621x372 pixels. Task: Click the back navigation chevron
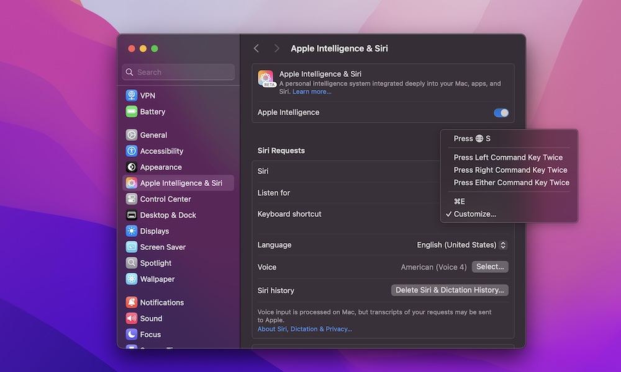pyautogui.click(x=256, y=48)
